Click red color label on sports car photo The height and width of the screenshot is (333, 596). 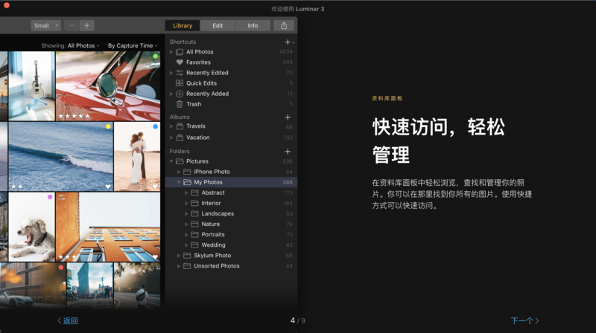pos(61,268)
